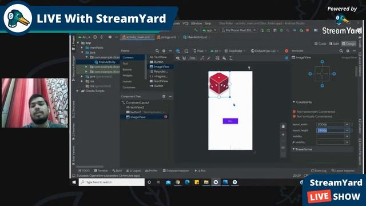
Task: Open the Default (en-us) locale dropdown
Action: click(265, 51)
